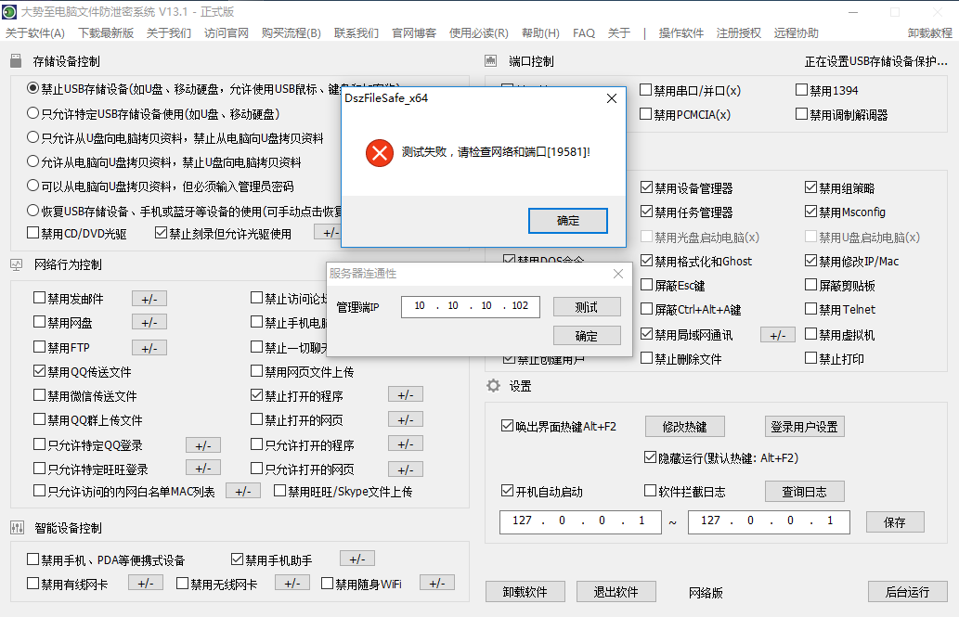Open 卸载教程 menu item
This screenshot has width=959, height=617.
coord(929,33)
